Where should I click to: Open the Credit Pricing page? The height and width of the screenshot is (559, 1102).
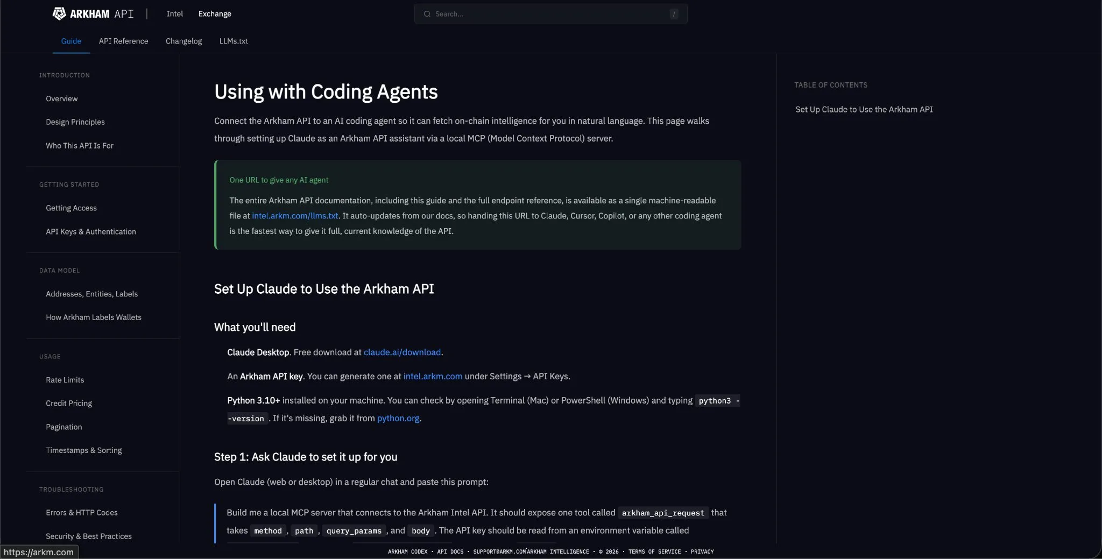pos(69,404)
